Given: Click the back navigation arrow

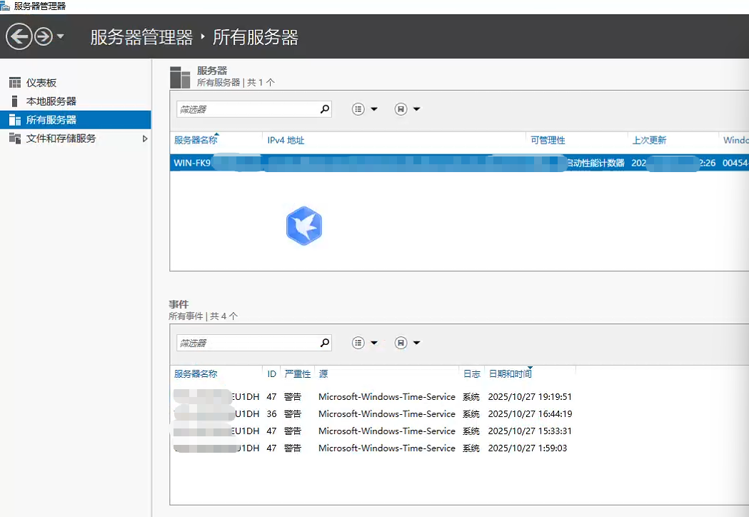Looking at the screenshot, I should 20,35.
